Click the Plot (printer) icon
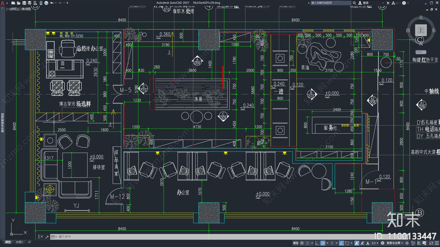Image resolution: width=440 pixels, height=247 pixels. (x=46, y=3)
